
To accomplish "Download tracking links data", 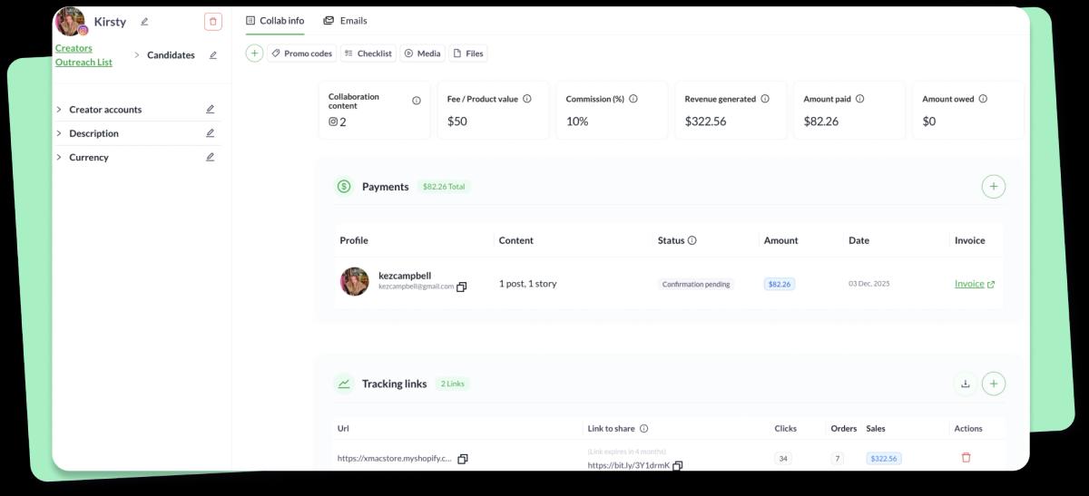I will [966, 384].
